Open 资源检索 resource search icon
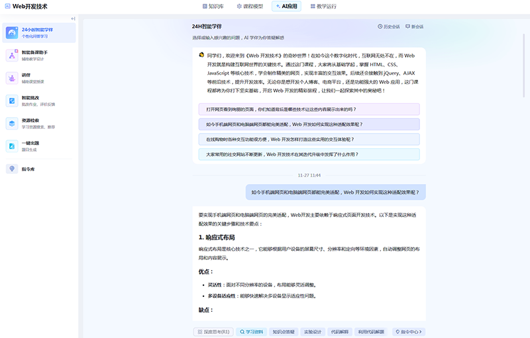The image size is (530, 338). point(12,123)
